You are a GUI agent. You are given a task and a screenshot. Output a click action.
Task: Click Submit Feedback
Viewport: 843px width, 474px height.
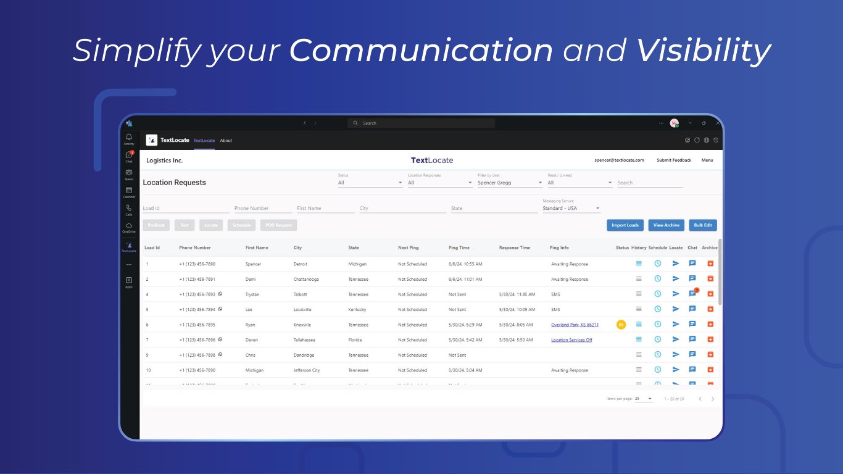coord(674,160)
